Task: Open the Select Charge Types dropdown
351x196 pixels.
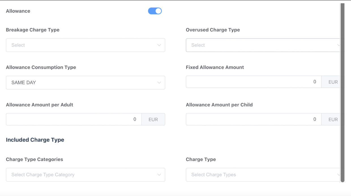Action: tap(260, 175)
